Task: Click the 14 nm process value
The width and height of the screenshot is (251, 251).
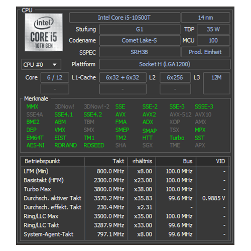Action: click(205, 18)
